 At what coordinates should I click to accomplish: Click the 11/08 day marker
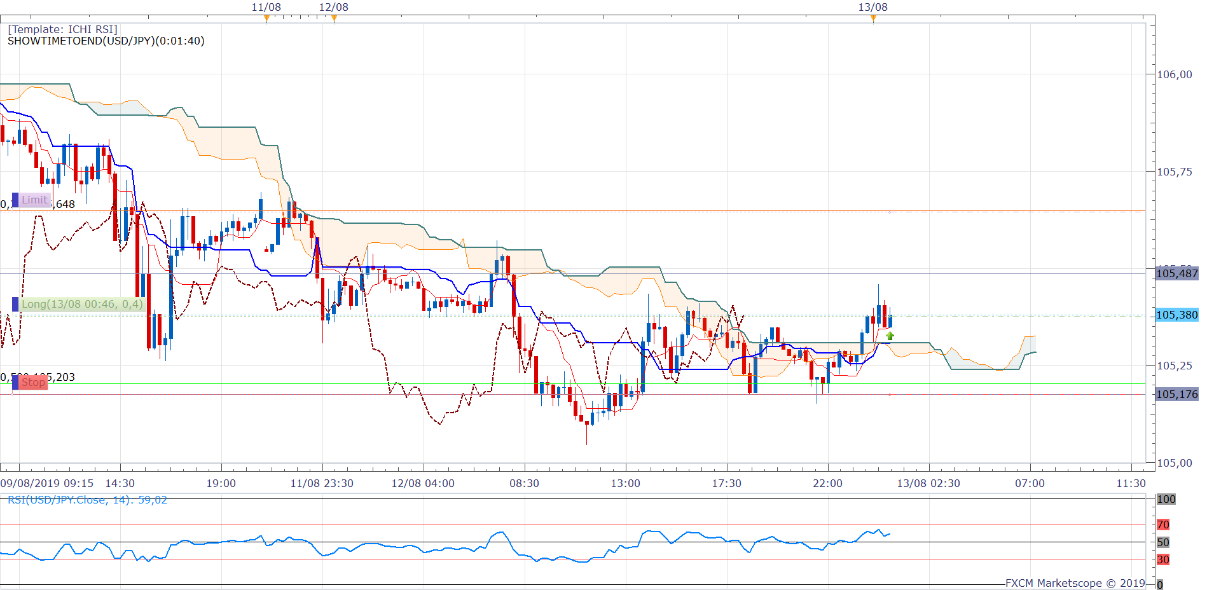point(266,7)
